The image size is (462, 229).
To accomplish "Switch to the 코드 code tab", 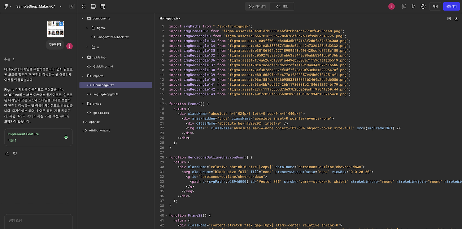I will tap(282, 6).
